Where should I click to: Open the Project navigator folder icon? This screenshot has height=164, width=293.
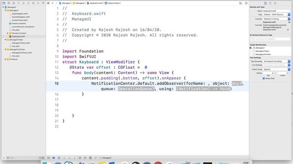(x=4, y=3)
